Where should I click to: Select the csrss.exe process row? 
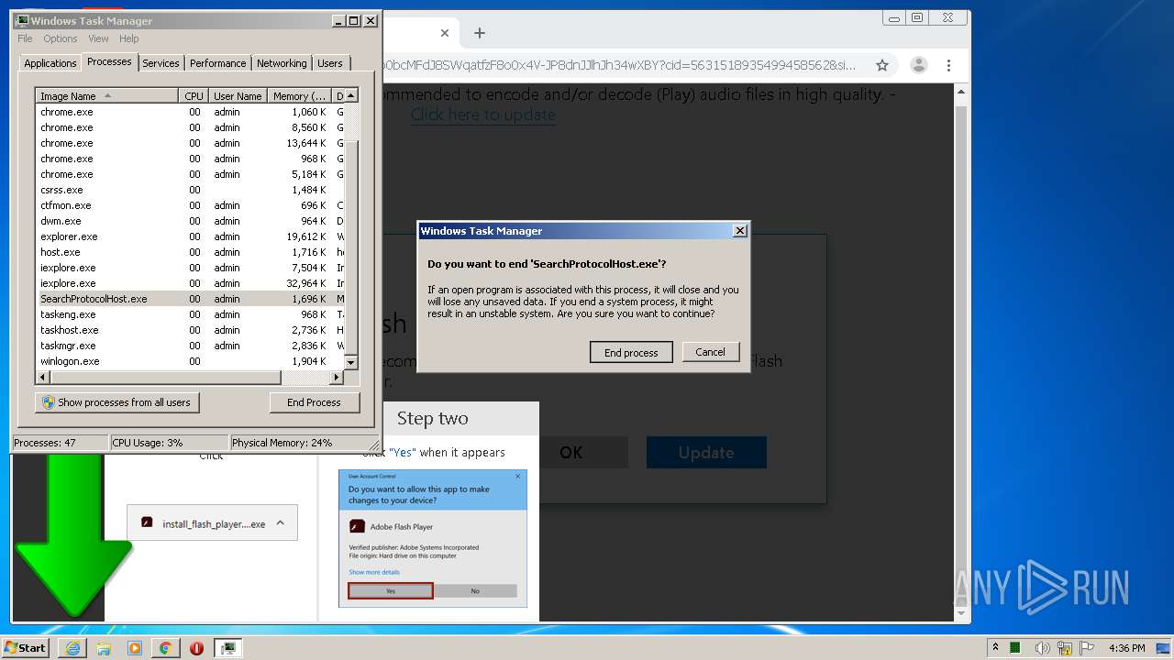(x=190, y=190)
